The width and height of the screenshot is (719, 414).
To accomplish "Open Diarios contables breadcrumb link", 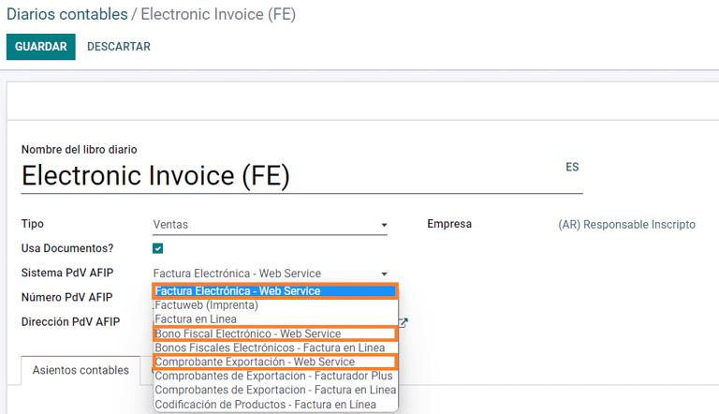I will click(x=66, y=15).
